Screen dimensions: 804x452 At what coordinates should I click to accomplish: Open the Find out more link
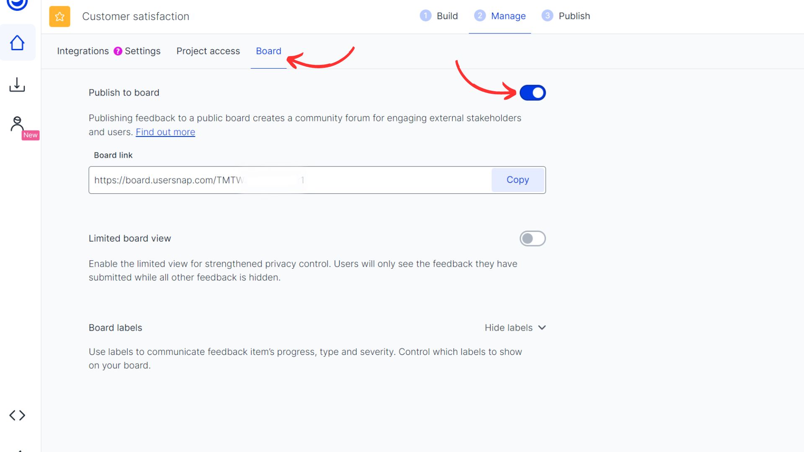pos(165,132)
